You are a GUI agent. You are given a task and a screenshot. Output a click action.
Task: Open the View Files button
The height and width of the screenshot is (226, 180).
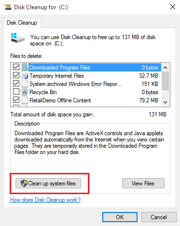click(x=143, y=184)
